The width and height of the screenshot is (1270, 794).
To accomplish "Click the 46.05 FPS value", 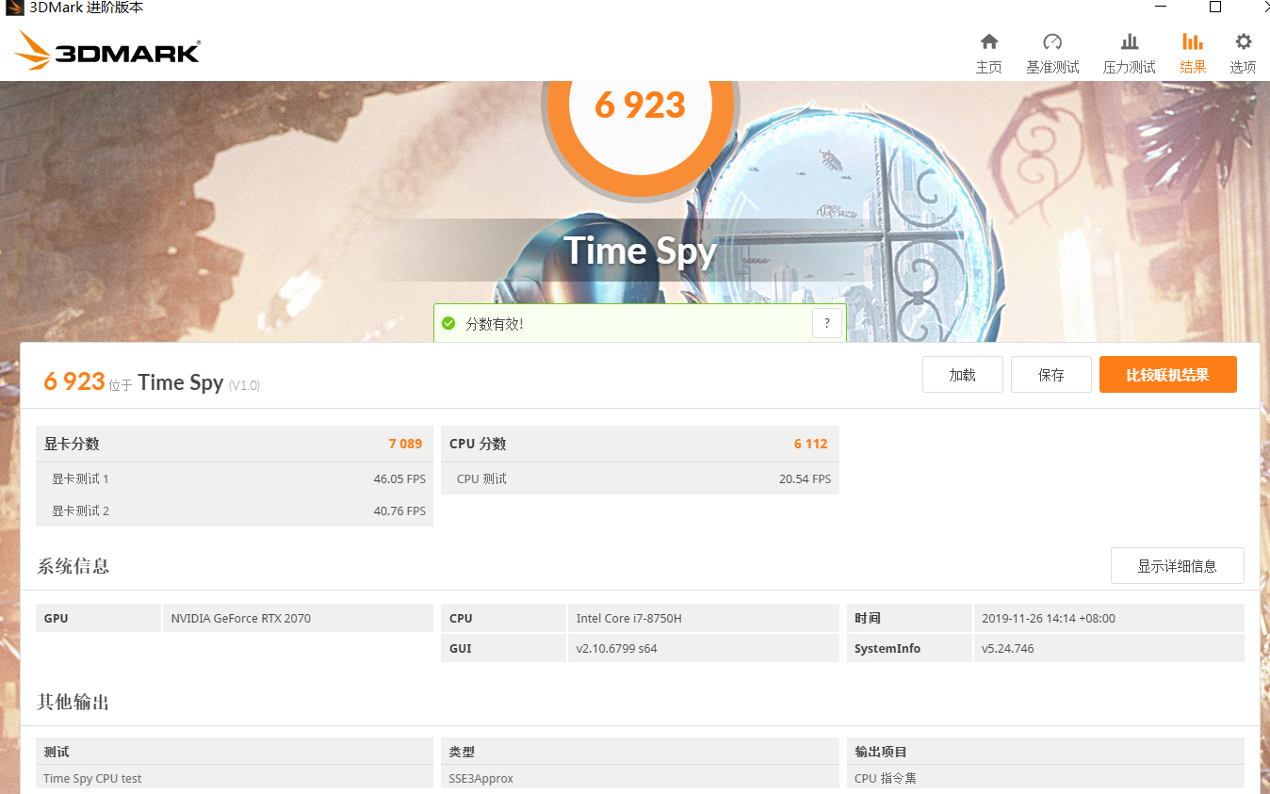I will [399, 478].
